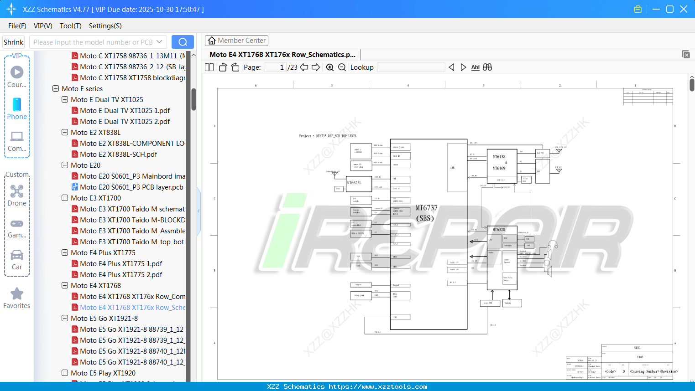This screenshot has width=695, height=391.
Task: Rotate the schematic page clockwise
Action: click(x=234, y=67)
